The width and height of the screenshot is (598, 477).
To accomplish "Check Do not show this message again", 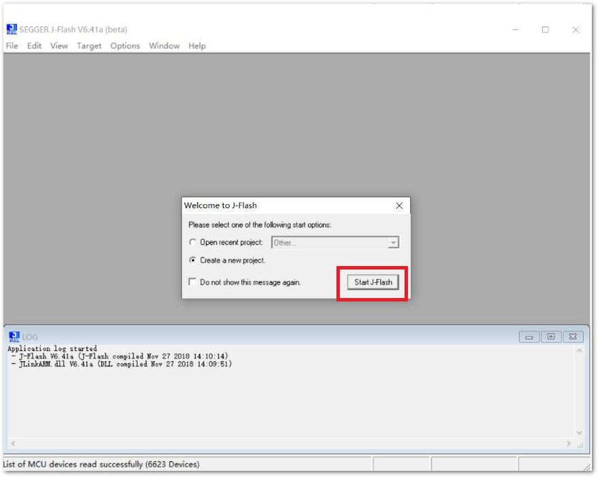I will 193,282.
